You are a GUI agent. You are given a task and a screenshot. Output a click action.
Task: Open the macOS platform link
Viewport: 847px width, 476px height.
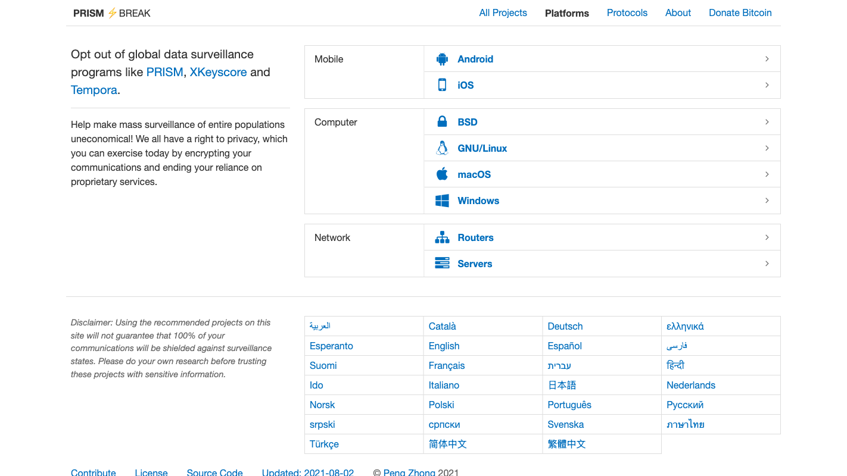[x=474, y=174]
